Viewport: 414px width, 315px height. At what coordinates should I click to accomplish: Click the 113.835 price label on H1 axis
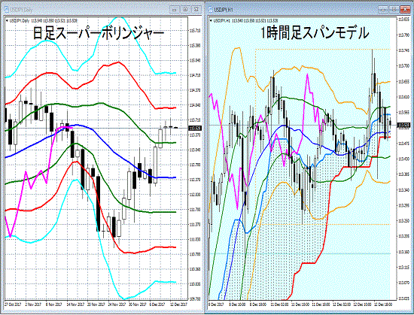click(x=403, y=20)
